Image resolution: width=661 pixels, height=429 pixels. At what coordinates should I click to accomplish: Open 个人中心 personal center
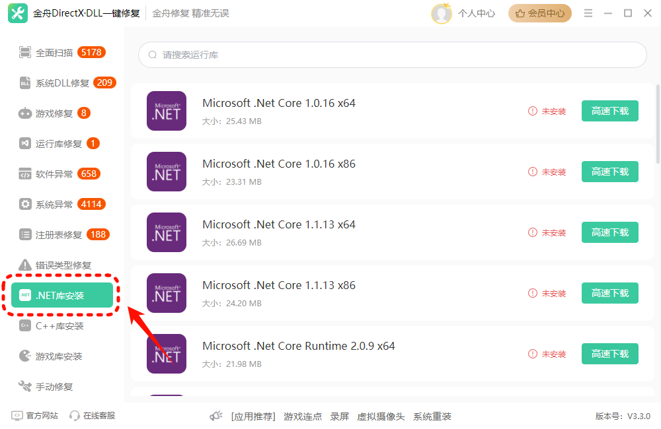pyautogui.click(x=477, y=13)
